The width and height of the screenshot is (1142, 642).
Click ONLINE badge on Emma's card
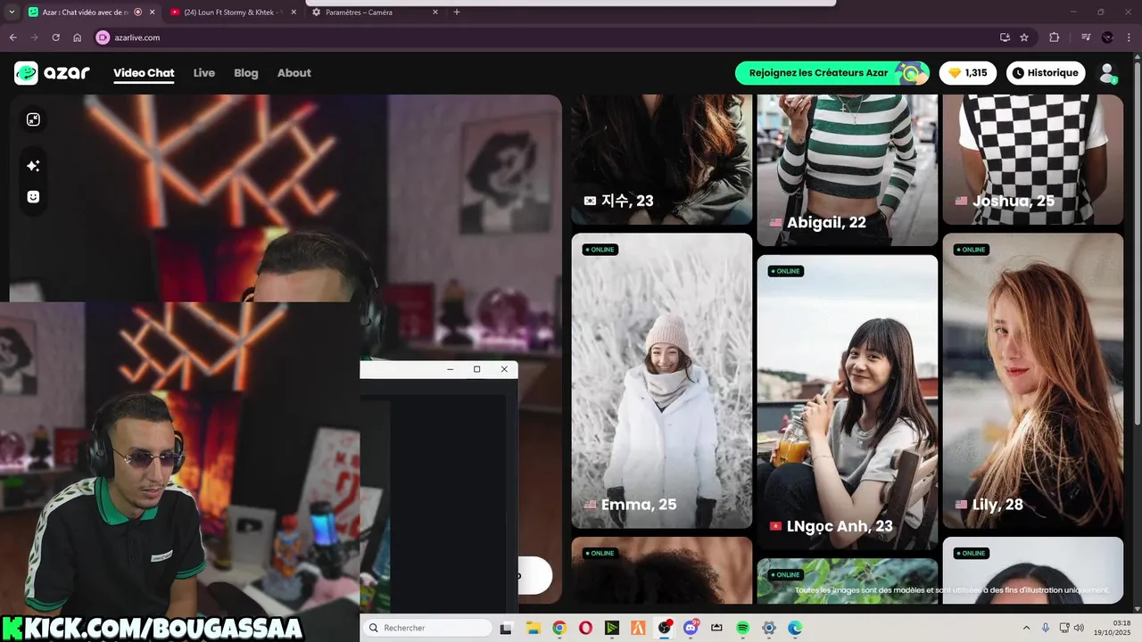(600, 250)
